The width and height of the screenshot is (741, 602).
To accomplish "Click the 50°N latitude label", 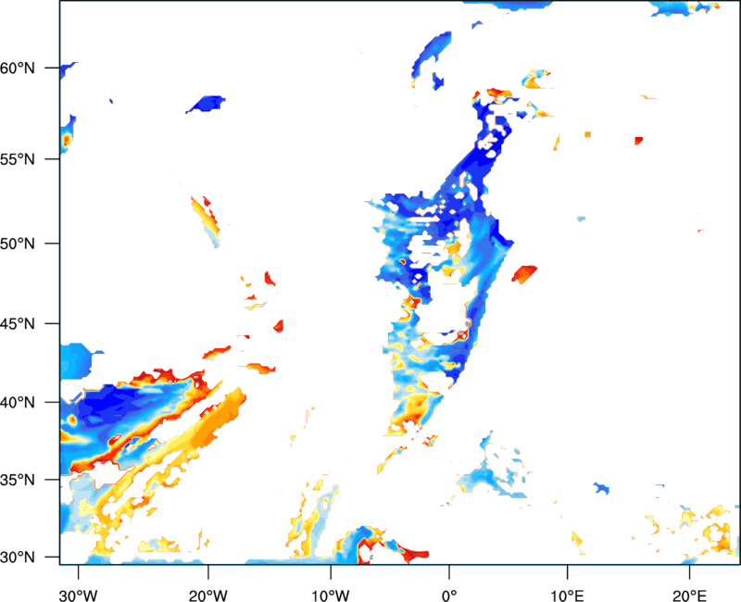I will point(18,244).
